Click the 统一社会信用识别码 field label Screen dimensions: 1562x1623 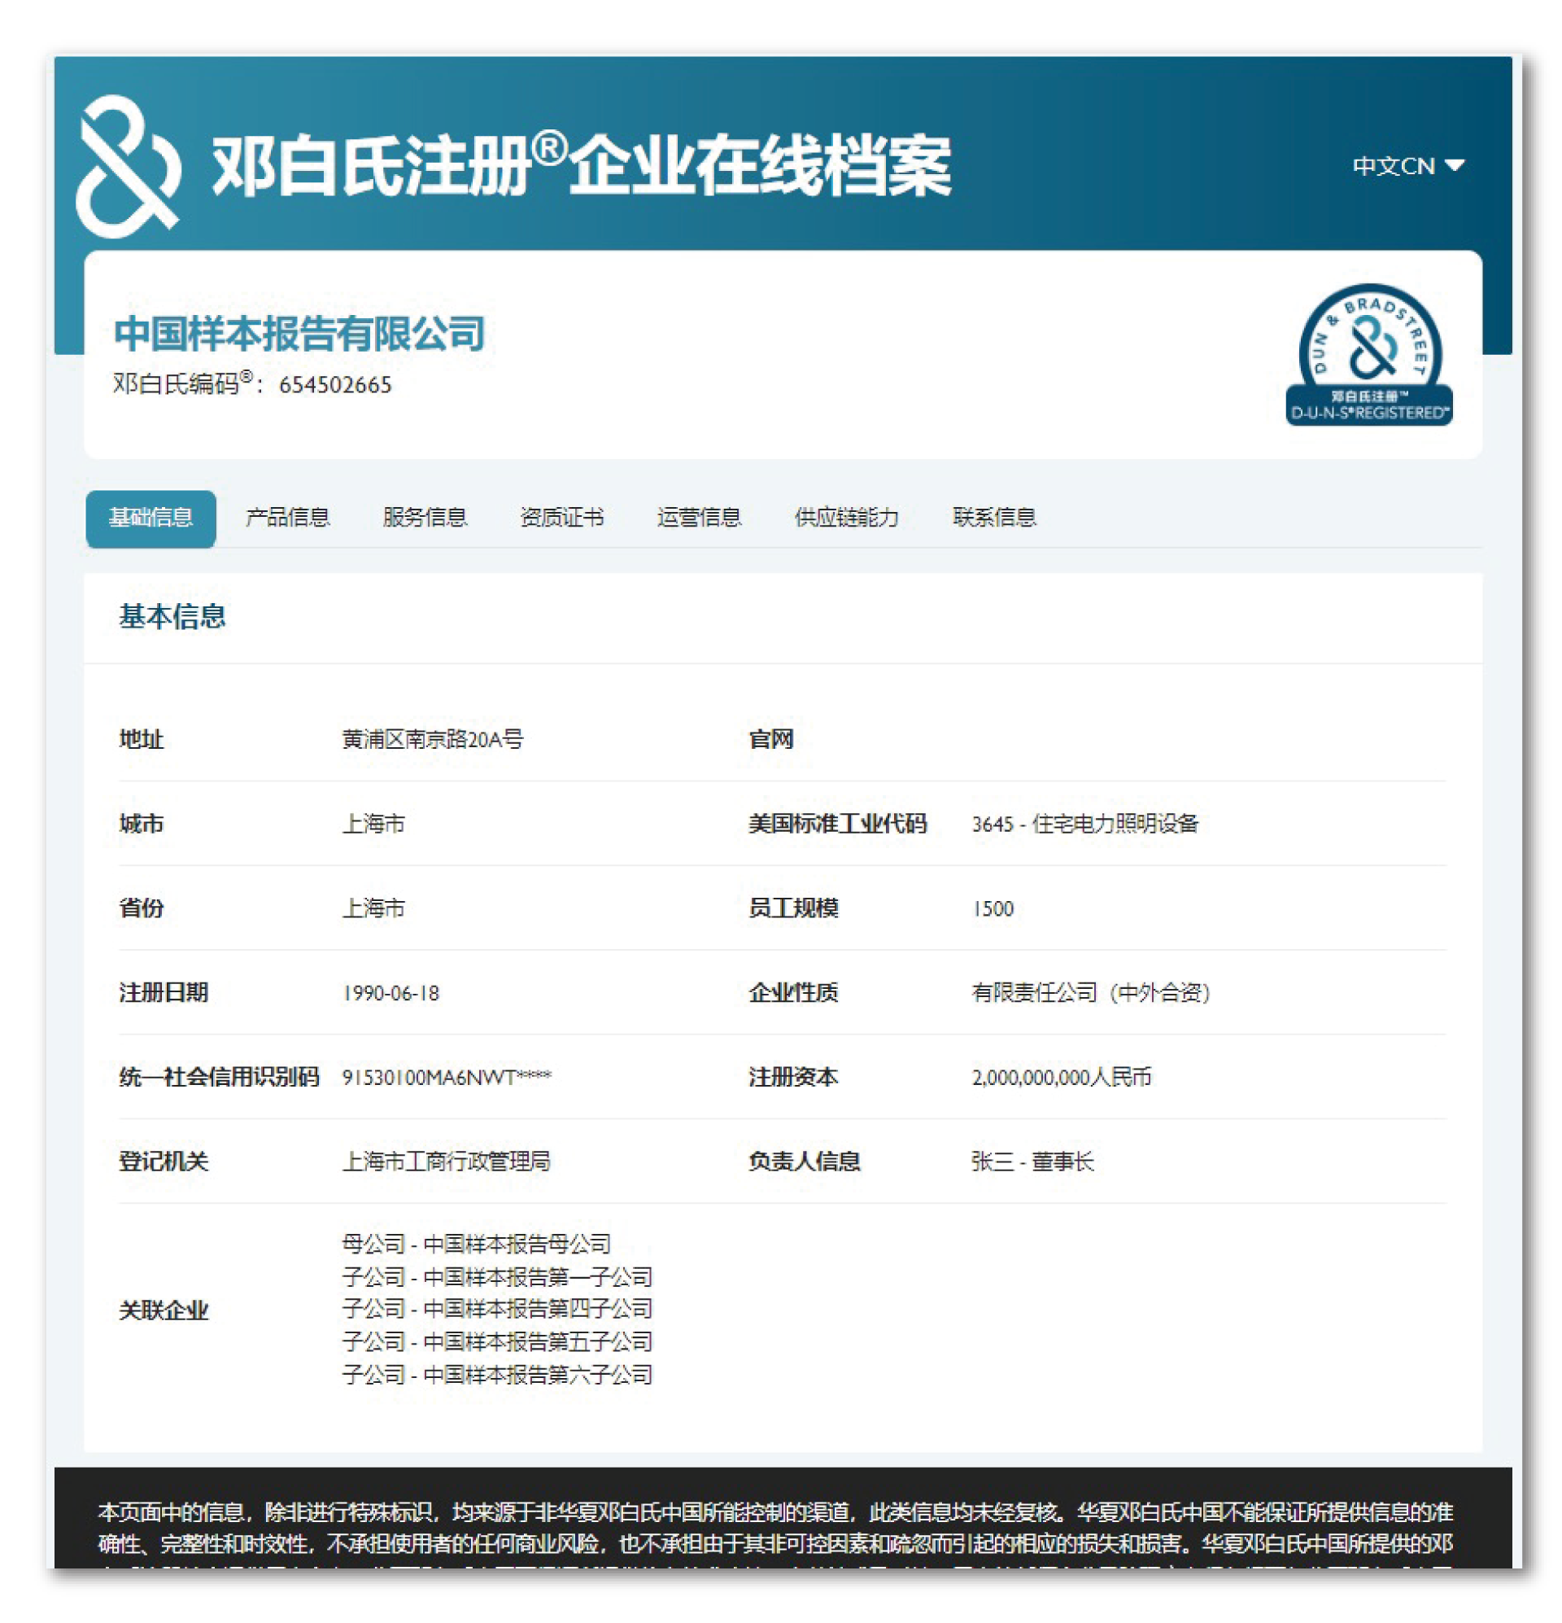[219, 1078]
